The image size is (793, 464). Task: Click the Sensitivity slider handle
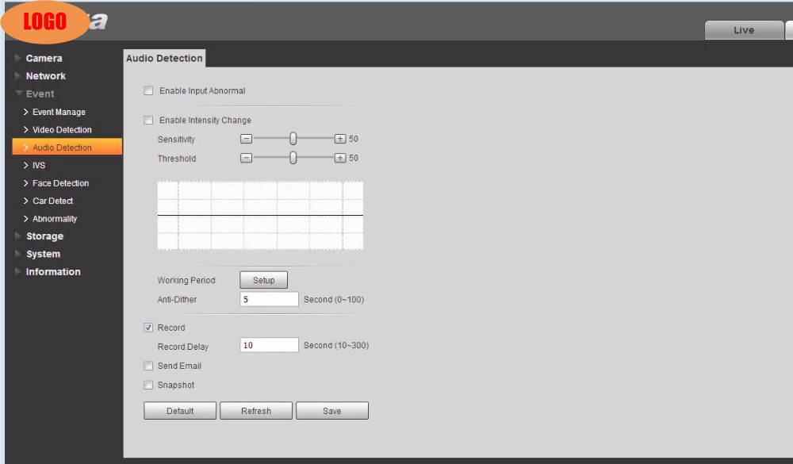[x=293, y=139]
